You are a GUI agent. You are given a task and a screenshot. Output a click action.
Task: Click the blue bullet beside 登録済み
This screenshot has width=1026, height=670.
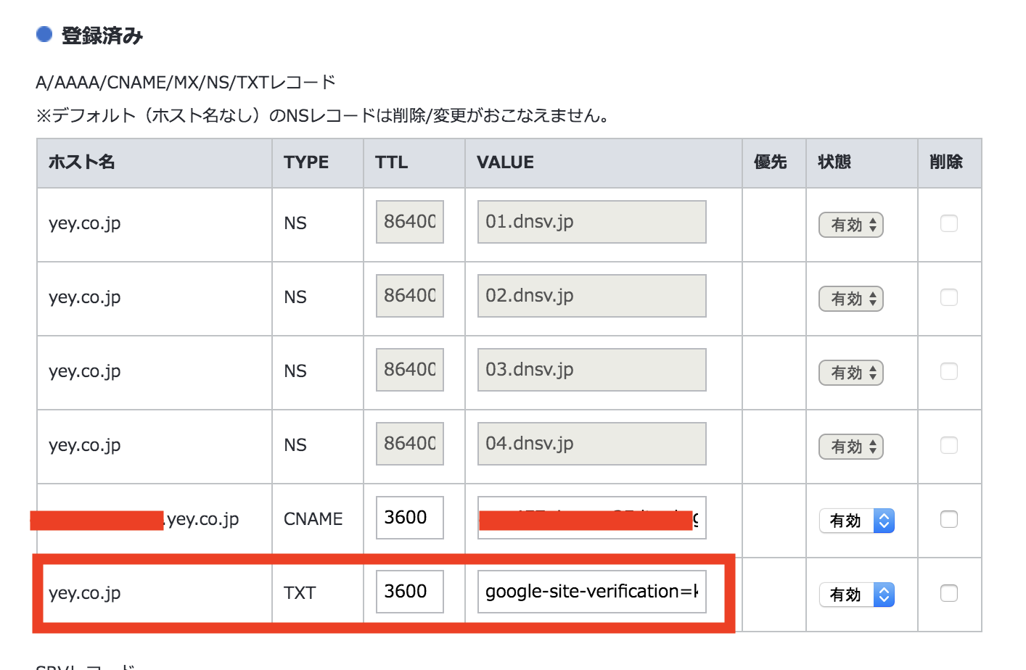pyautogui.click(x=44, y=34)
